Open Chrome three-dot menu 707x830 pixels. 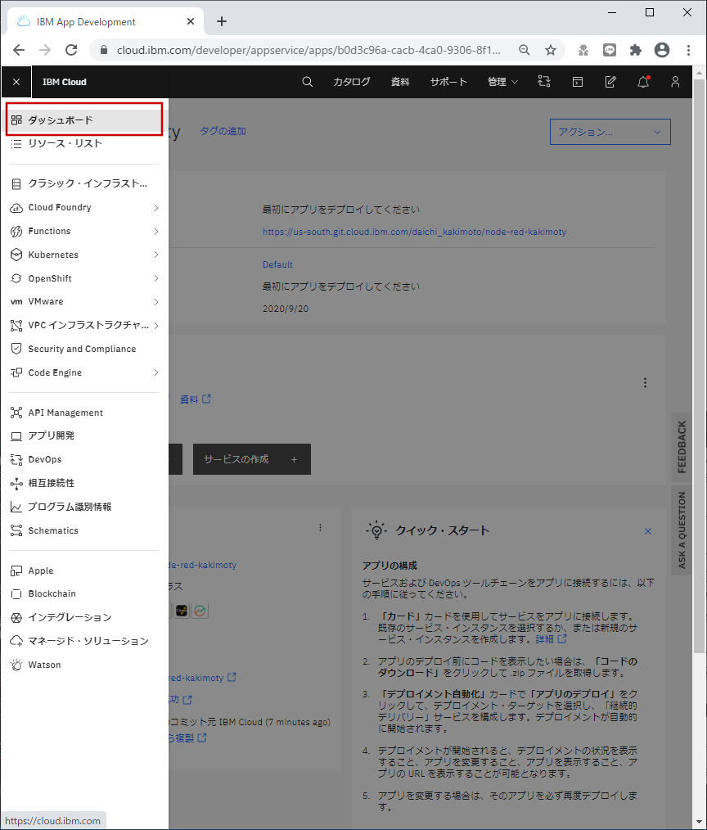pos(688,50)
